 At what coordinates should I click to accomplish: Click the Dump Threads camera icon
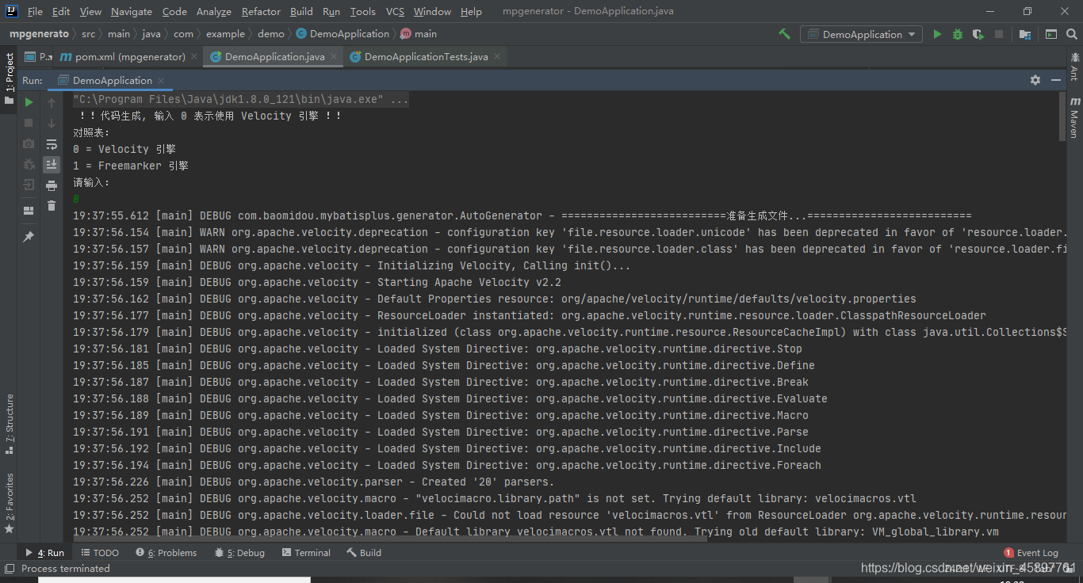29,143
